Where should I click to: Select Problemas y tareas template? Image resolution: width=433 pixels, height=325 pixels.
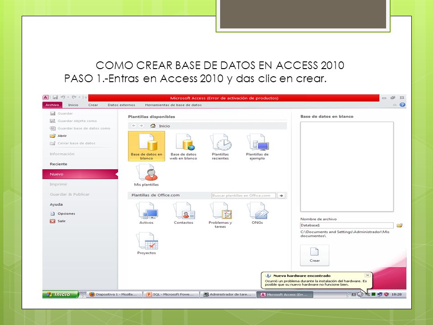point(221,215)
